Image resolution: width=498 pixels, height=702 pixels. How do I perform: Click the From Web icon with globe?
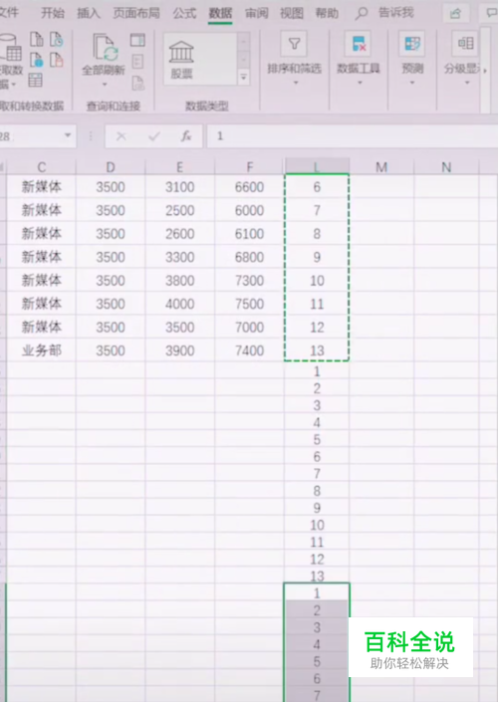37,60
